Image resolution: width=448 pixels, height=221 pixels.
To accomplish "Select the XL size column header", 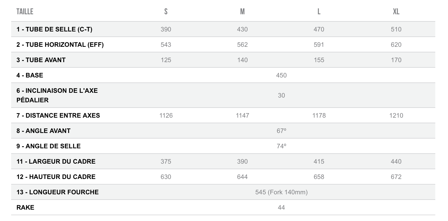I will [396, 12].
